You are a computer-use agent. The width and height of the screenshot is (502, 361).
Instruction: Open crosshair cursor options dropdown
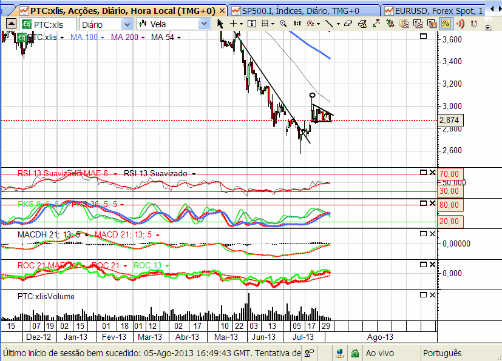point(242,24)
